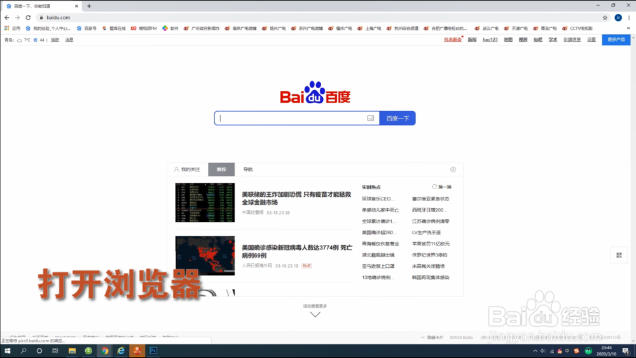The image size is (636, 358).
Task: Click the 百度一下 tab title
Action: tap(32, 6)
